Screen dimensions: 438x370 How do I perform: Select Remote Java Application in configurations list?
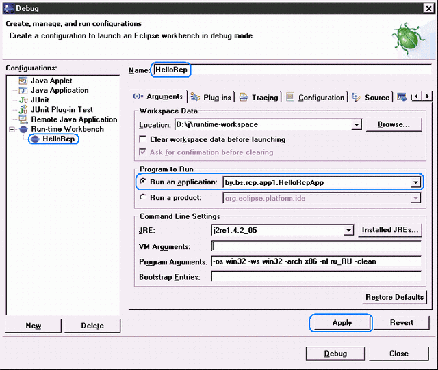(x=74, y=119)
